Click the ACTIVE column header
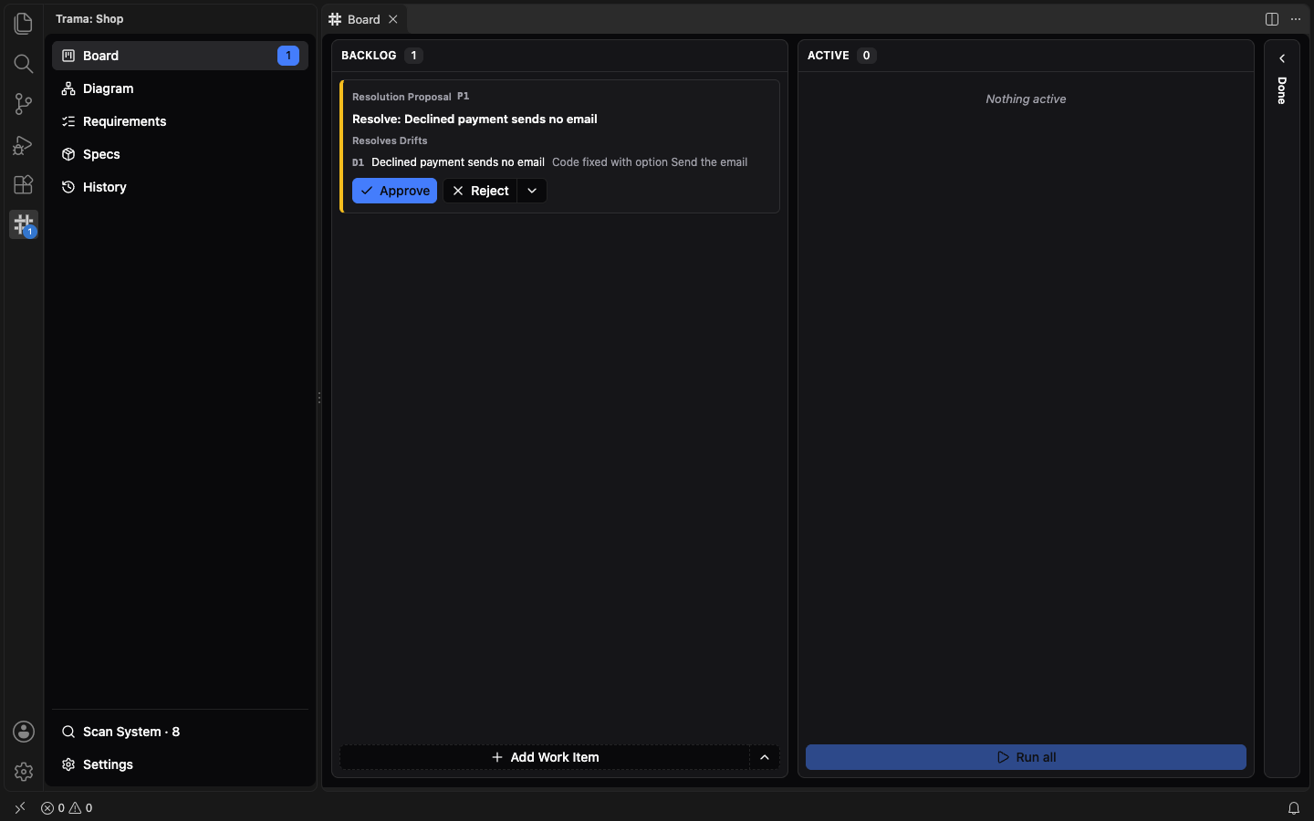 click(x=1026, y=56)
